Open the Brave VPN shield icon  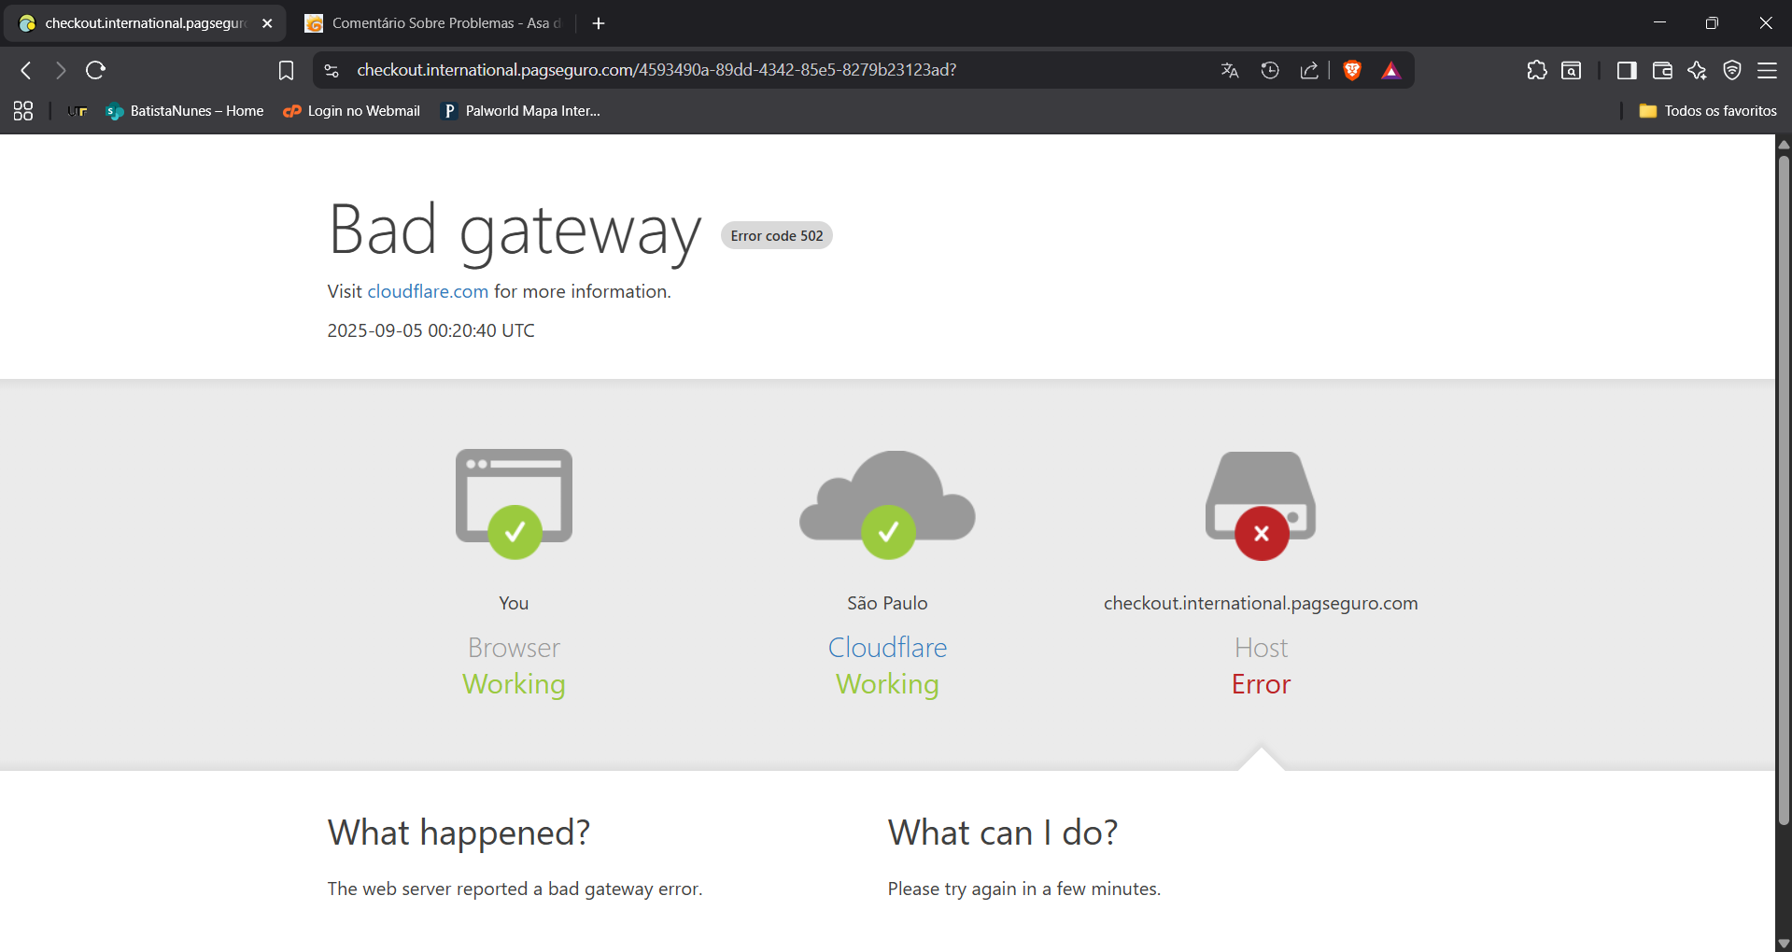pyautogui.click(x=1732, y=70)
